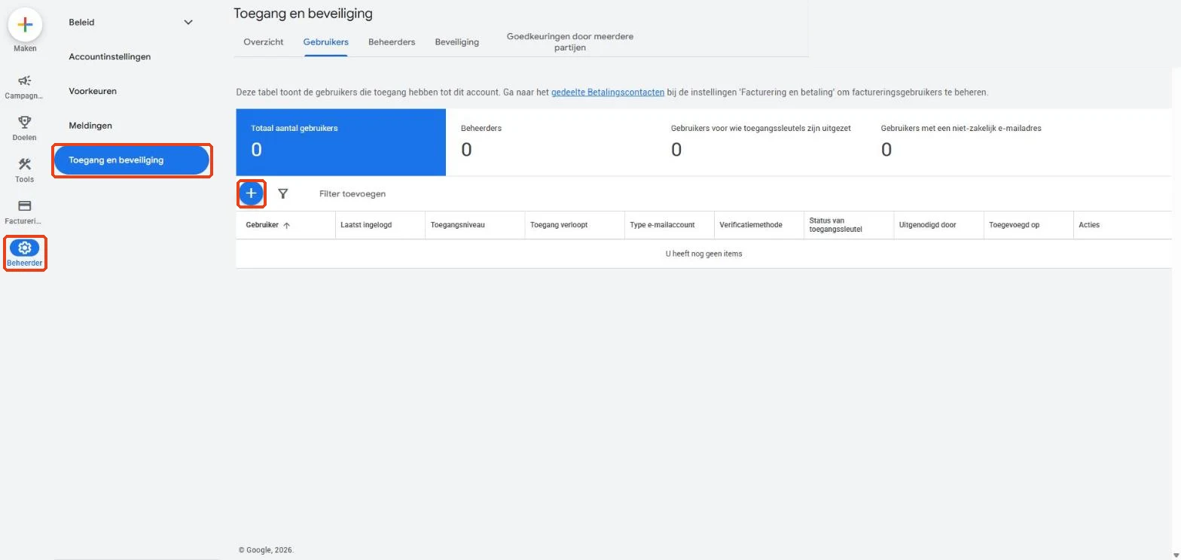Open Voorkeuren in side menu
The image size is (1181, 560).
pyautogui.click(x=93, y=91)
